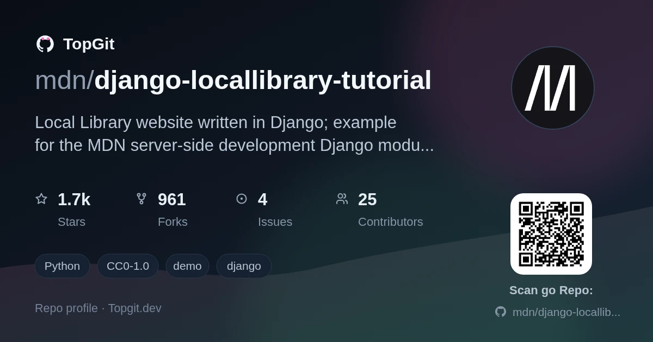
Task: Open the mdn/django-locallib... repo link
Action: click(x=566, y=312)
